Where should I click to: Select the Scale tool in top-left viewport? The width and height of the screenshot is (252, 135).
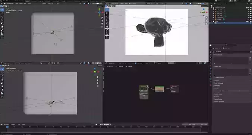(x=2, y=23)
